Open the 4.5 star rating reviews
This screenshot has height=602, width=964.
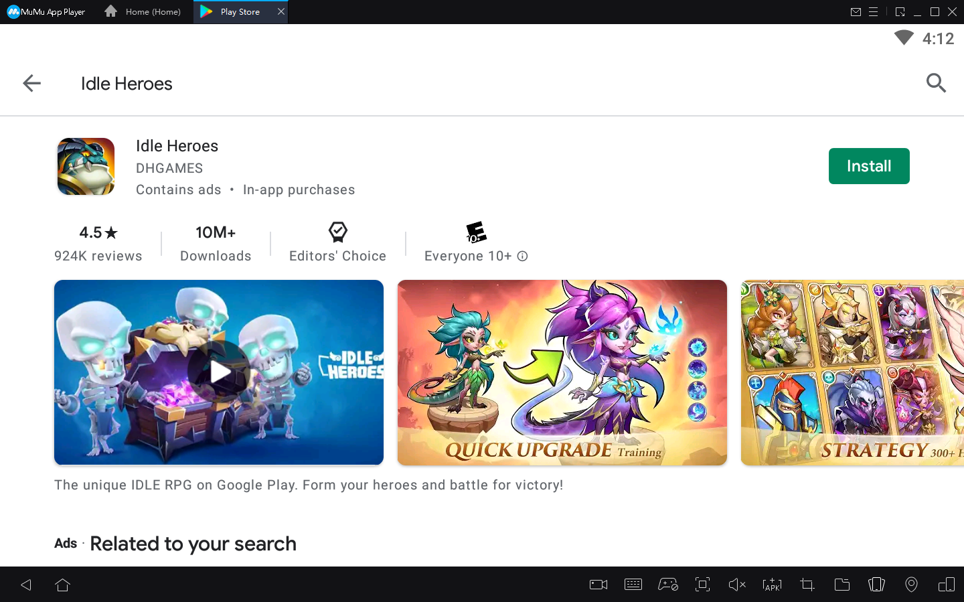98,242
